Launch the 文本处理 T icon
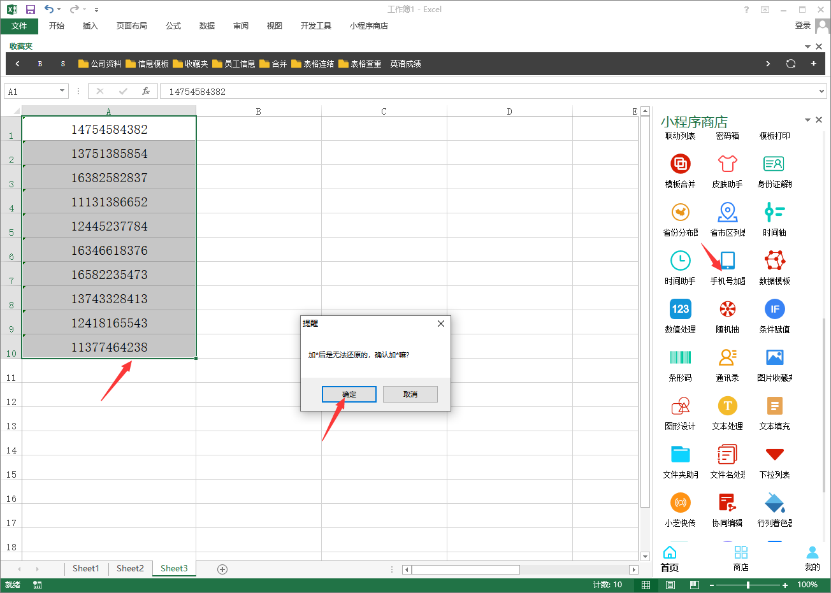Image resolution: width=831 pixels, height=593 pixels. pos(727,406)
